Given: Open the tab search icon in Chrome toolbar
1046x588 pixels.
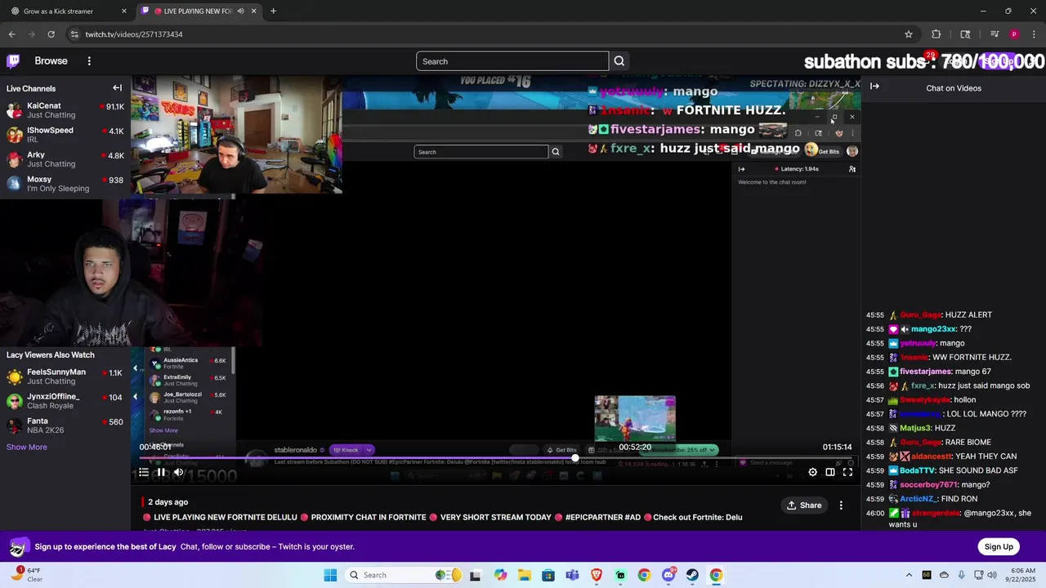Looking at the screenshot, I should (x=965, y=34).
